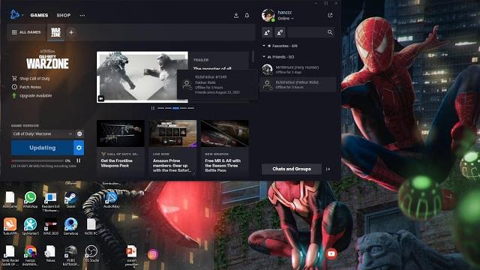Switch to the SHOP tab
The width and height of the screenshot is (480, 270).
pyautogui.click(x=64, y=15)
